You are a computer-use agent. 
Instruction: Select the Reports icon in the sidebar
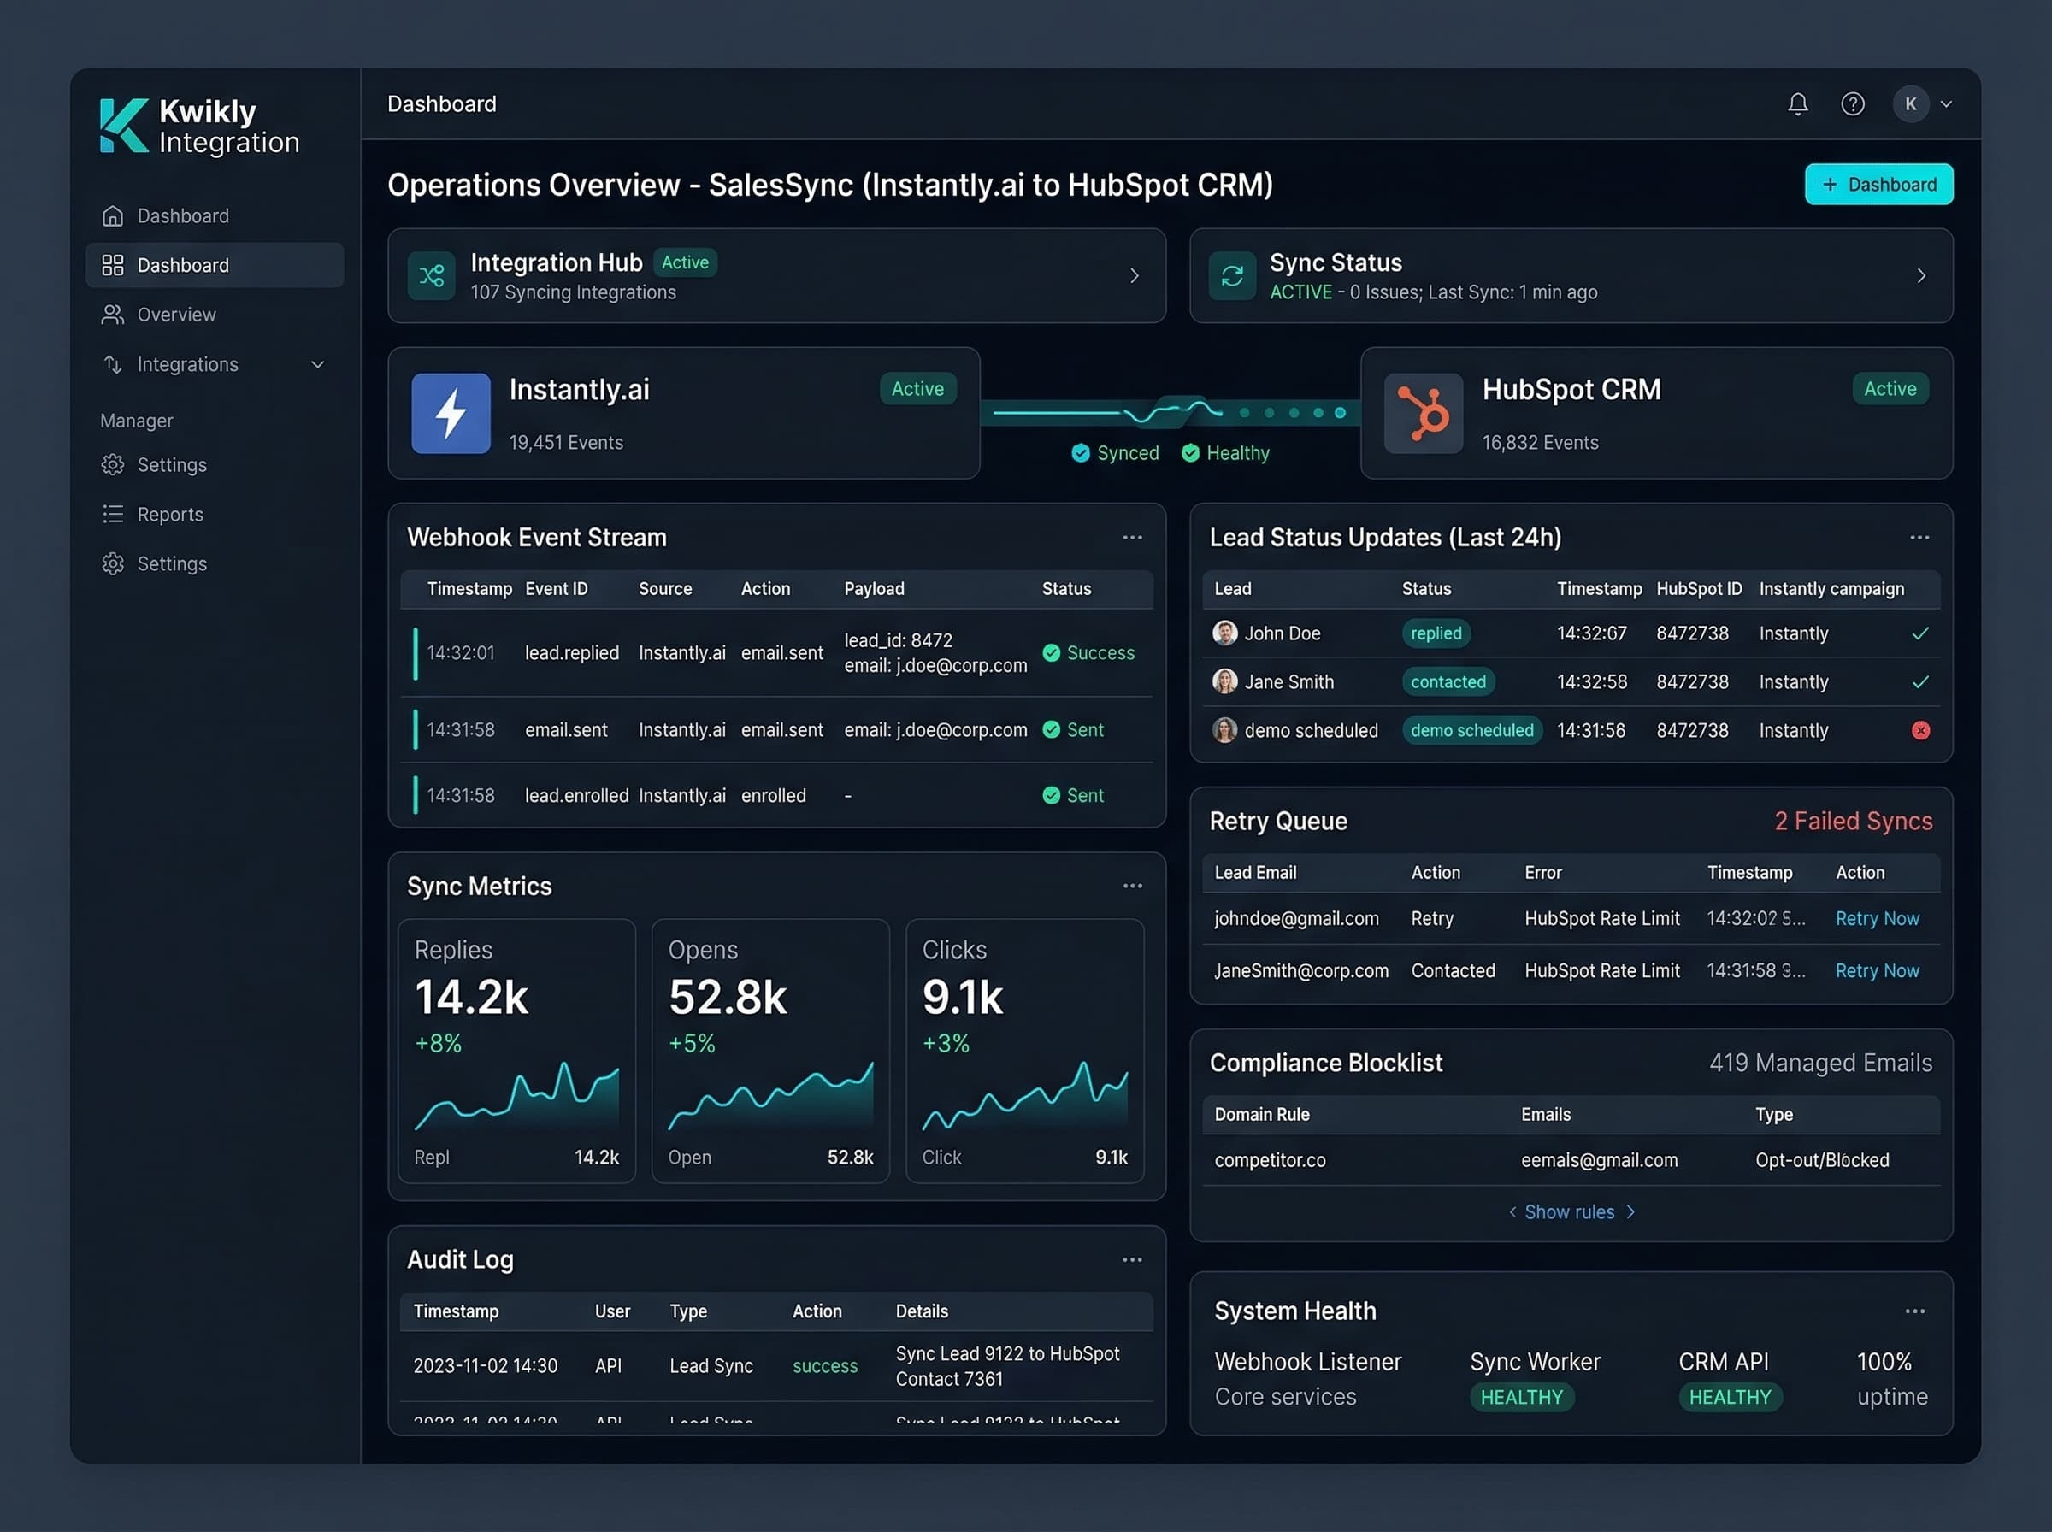[112, 514]
